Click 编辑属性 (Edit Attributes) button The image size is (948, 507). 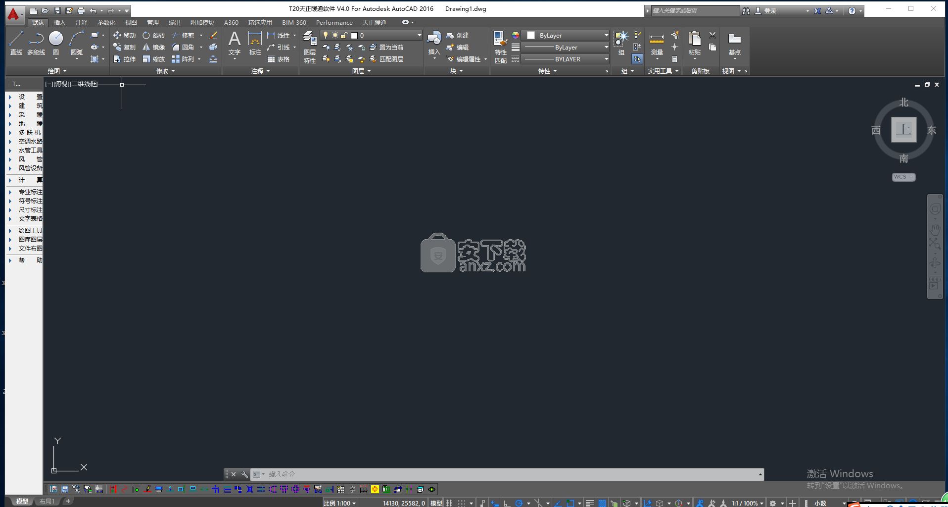click(464, 59)
